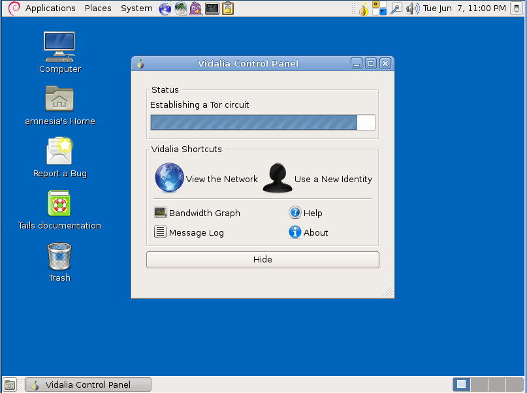This screenshot has width=527, height=393.
Task: Click the Vidalia Control Panel taskbar button
Action: 88,385
